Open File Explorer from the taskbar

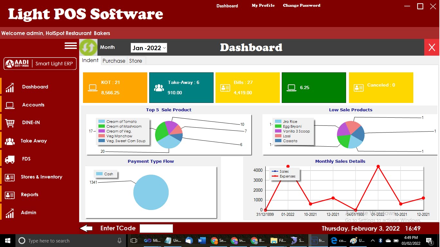click(278, 241)
